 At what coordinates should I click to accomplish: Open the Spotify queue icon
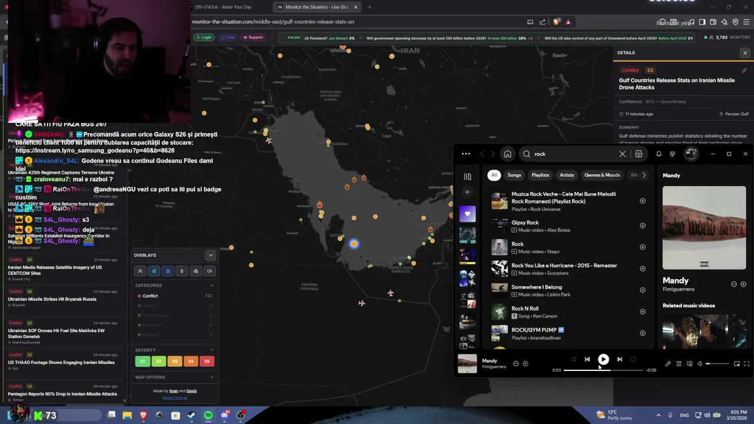point(679,364)
